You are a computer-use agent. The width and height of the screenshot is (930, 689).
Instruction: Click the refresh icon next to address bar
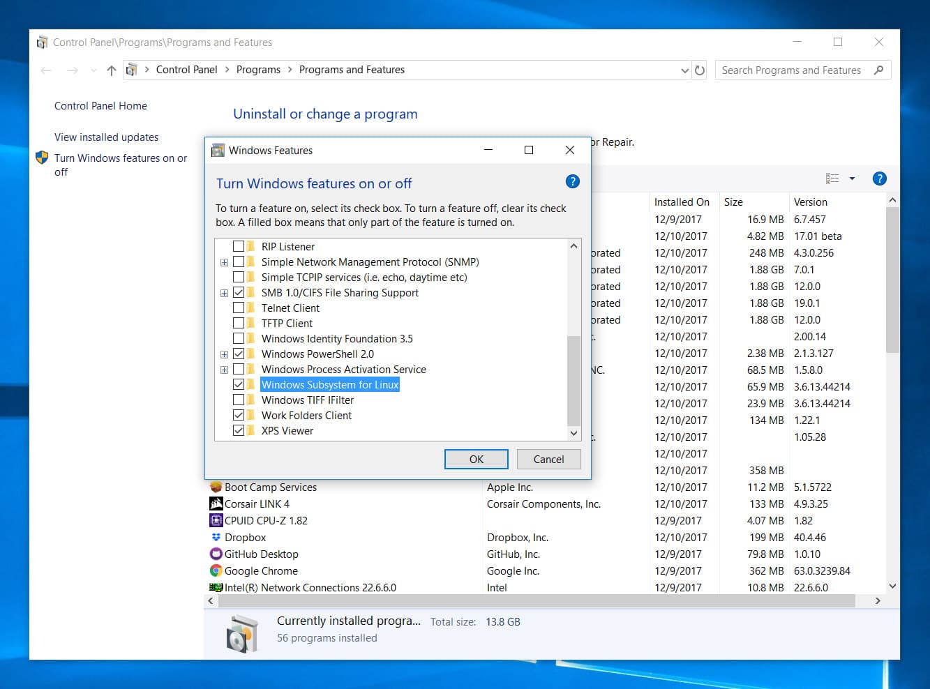[x=700, y=70]
